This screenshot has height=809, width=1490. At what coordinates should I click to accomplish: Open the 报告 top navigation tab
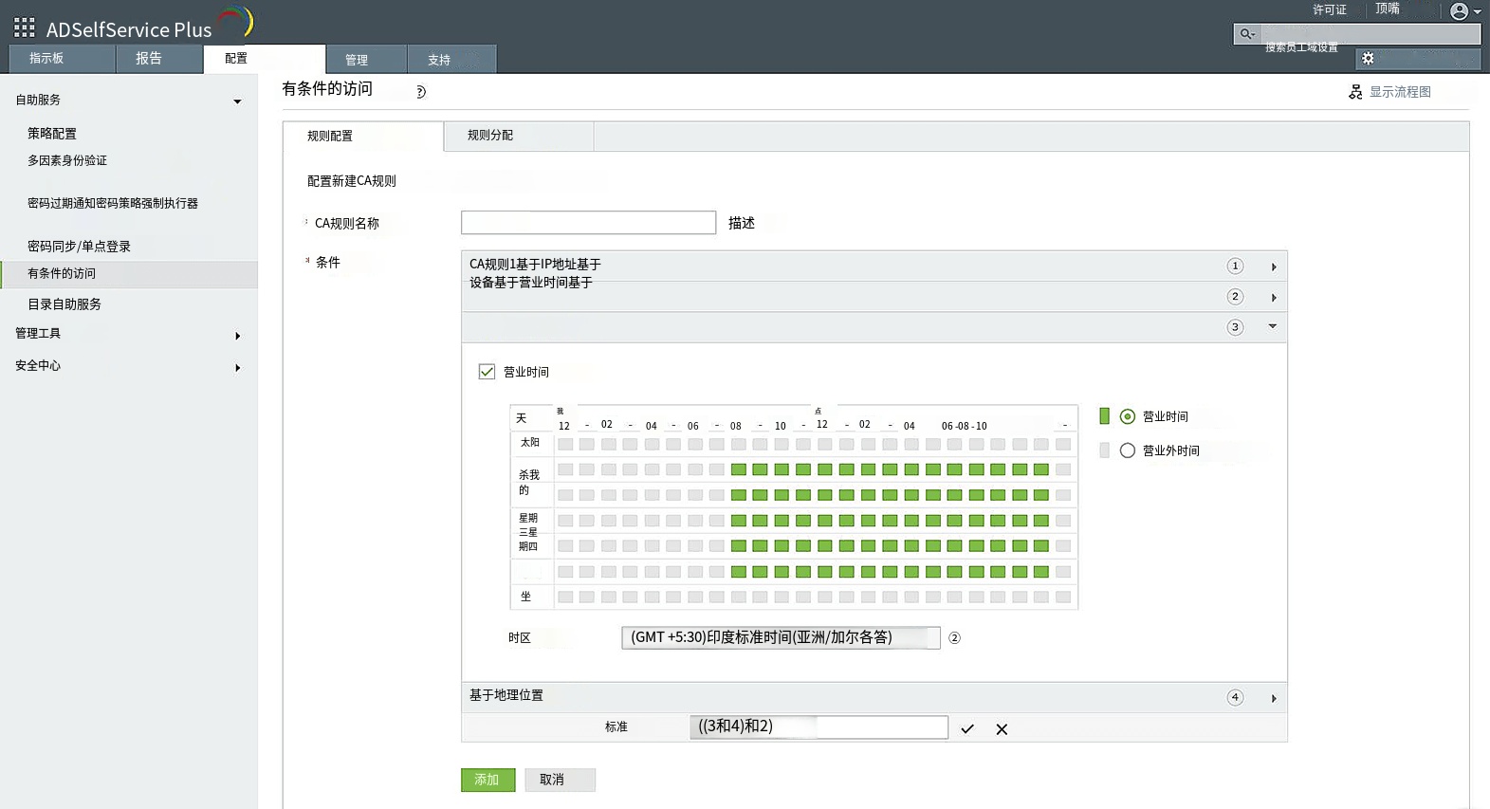click(x=149, y=59)
